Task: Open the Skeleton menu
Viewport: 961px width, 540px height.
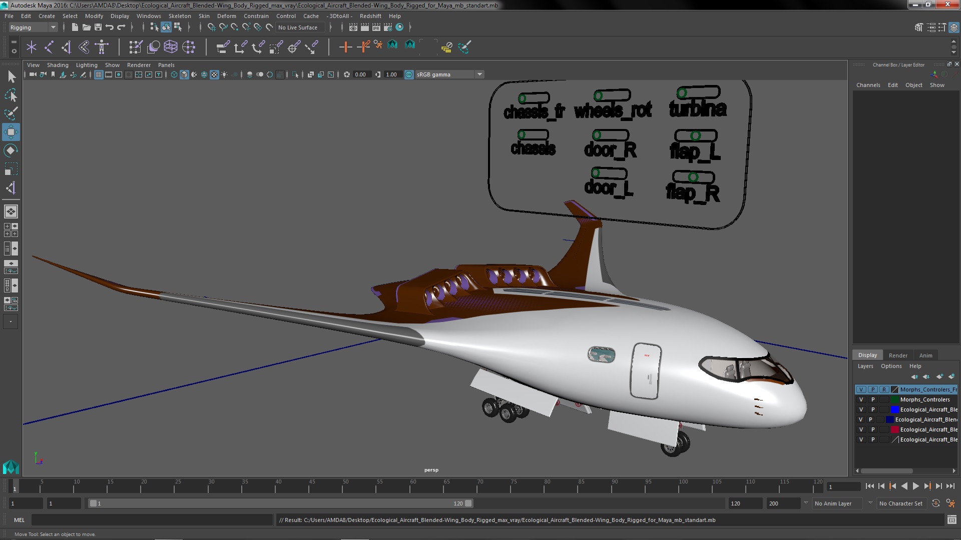Action: point(179,16)
